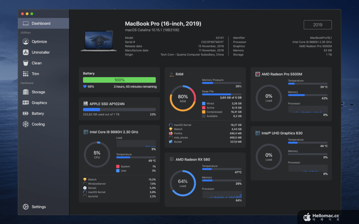Click the CPU Load graph
Screen dimensions: 359x224
pyautogui.click(x=136, y=144)
